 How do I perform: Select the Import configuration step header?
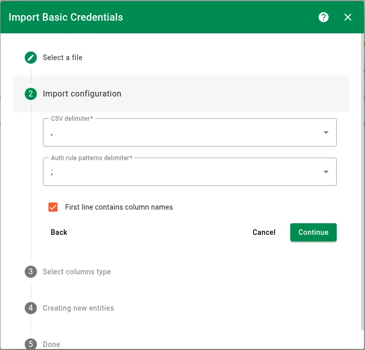coord(181,94)
